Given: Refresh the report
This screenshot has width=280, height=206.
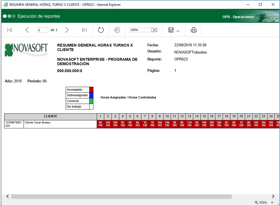Looking at the screenshot, I should [101, 30].
